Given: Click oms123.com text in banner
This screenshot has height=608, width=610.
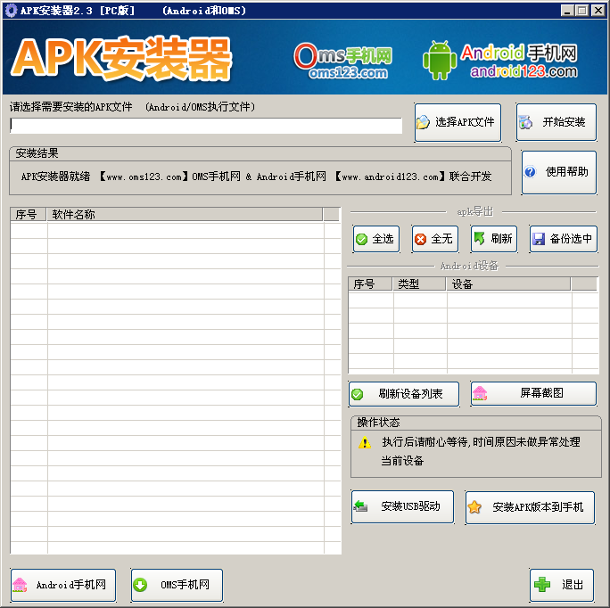Looking at the screenshot, I should [x=348, y=73].
